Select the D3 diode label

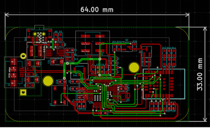click(x=61, y=32)
